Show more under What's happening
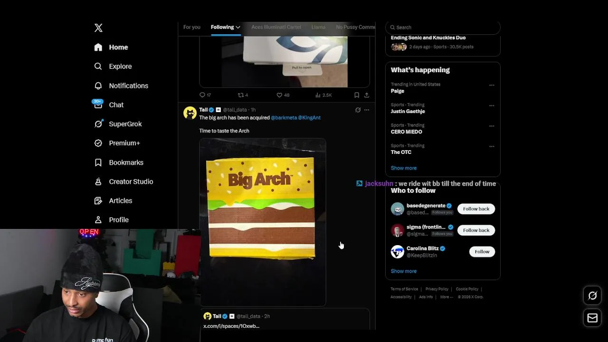Screen dimensions: 608x342 tap(404, 168)
